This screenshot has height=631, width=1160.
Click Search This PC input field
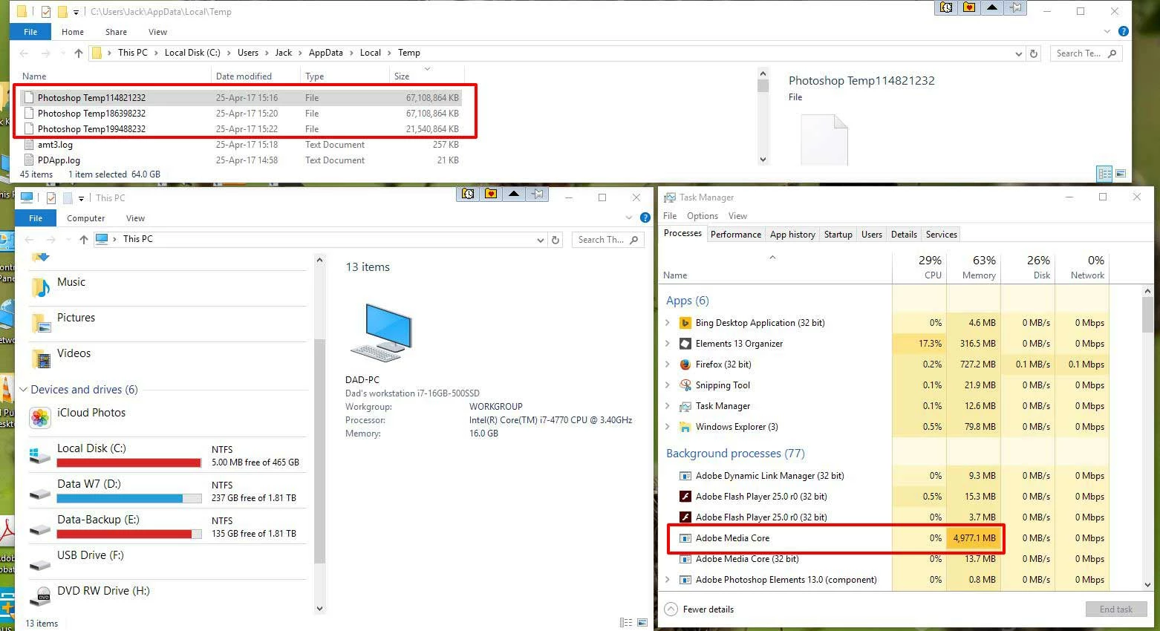tap(607, 240)
